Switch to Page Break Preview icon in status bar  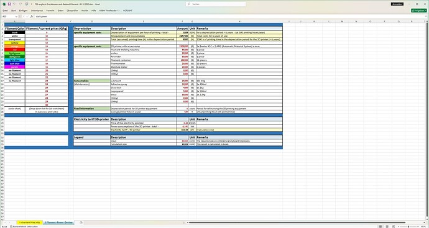tap(394, 226)
